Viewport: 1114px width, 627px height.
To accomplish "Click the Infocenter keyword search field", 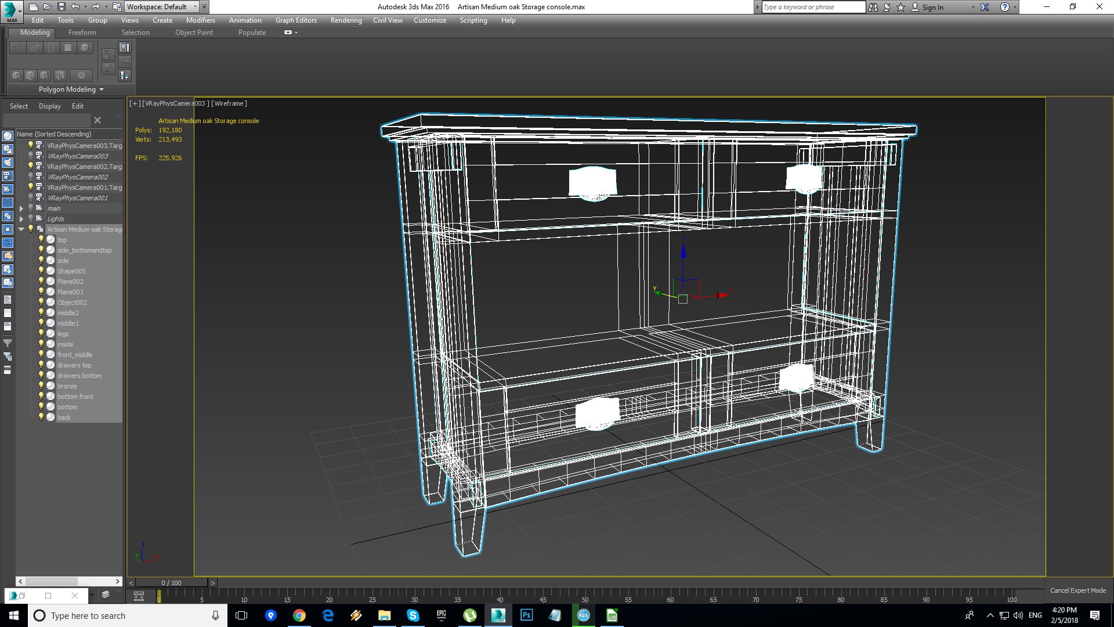I will tap(813, 7).
